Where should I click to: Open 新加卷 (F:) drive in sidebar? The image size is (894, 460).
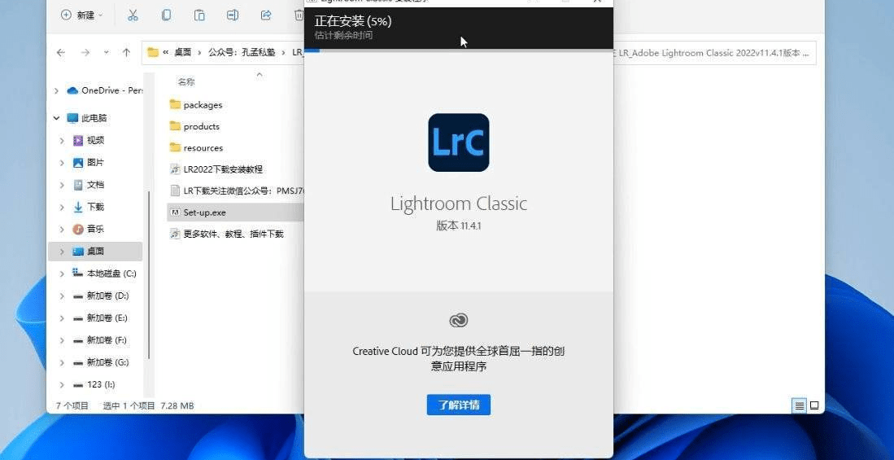tap(101, 340)
